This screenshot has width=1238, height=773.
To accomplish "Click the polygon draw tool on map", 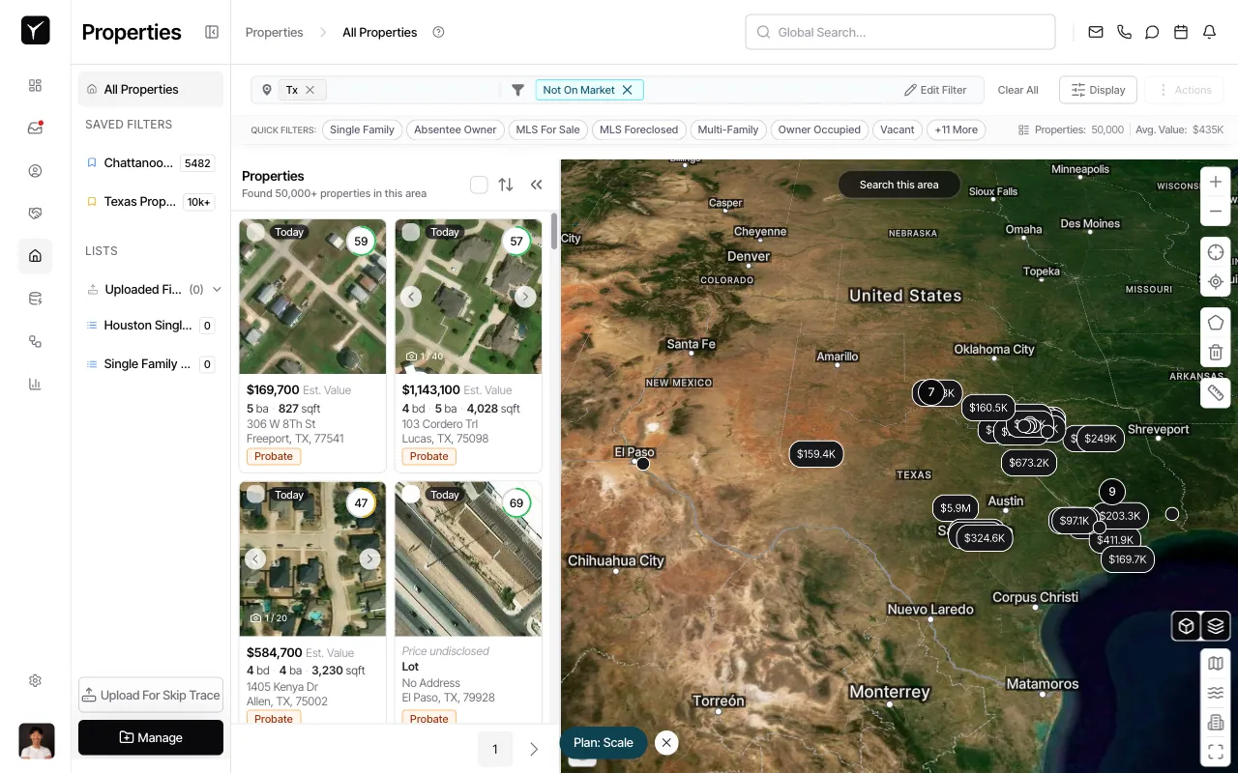I will [x=1216, y=323].
